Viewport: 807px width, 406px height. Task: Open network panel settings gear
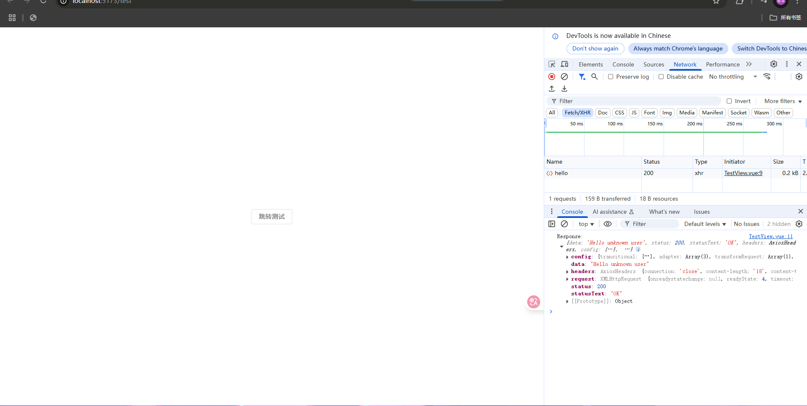tap(799, 77)
